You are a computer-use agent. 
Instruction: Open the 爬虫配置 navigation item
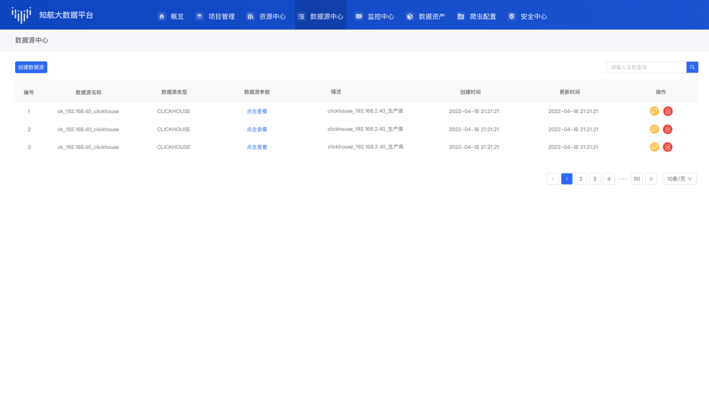click(x=476, y=17)
